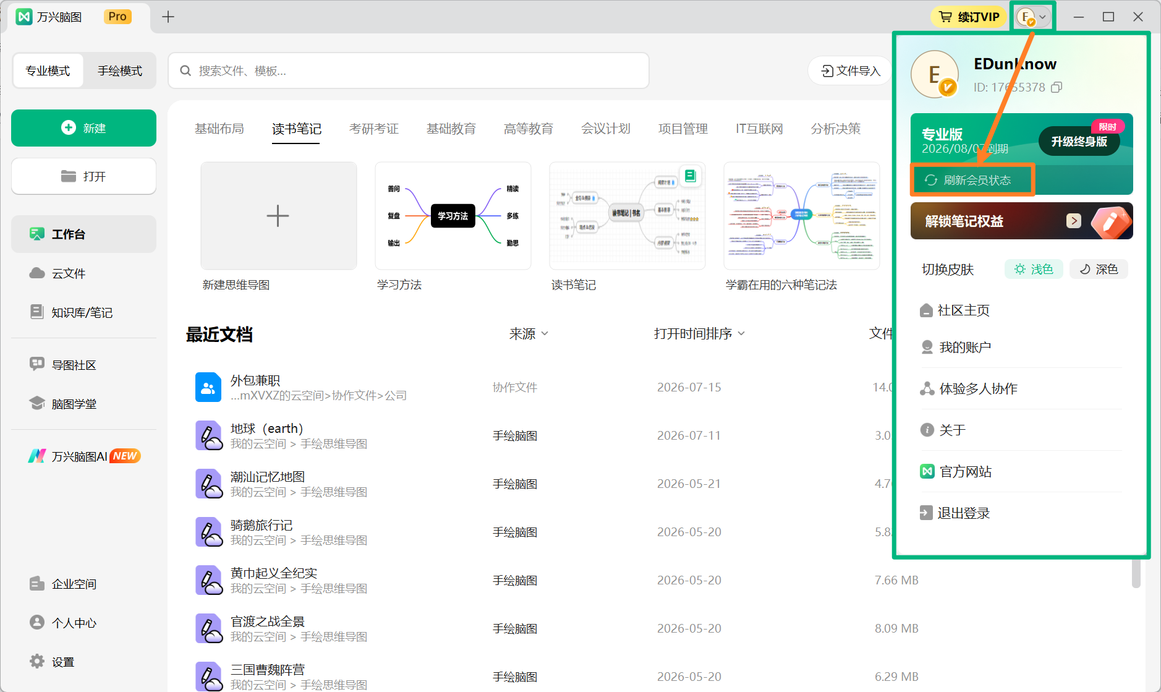Open 云文件 in the sidebar
1161x692 pixels.
83,273
